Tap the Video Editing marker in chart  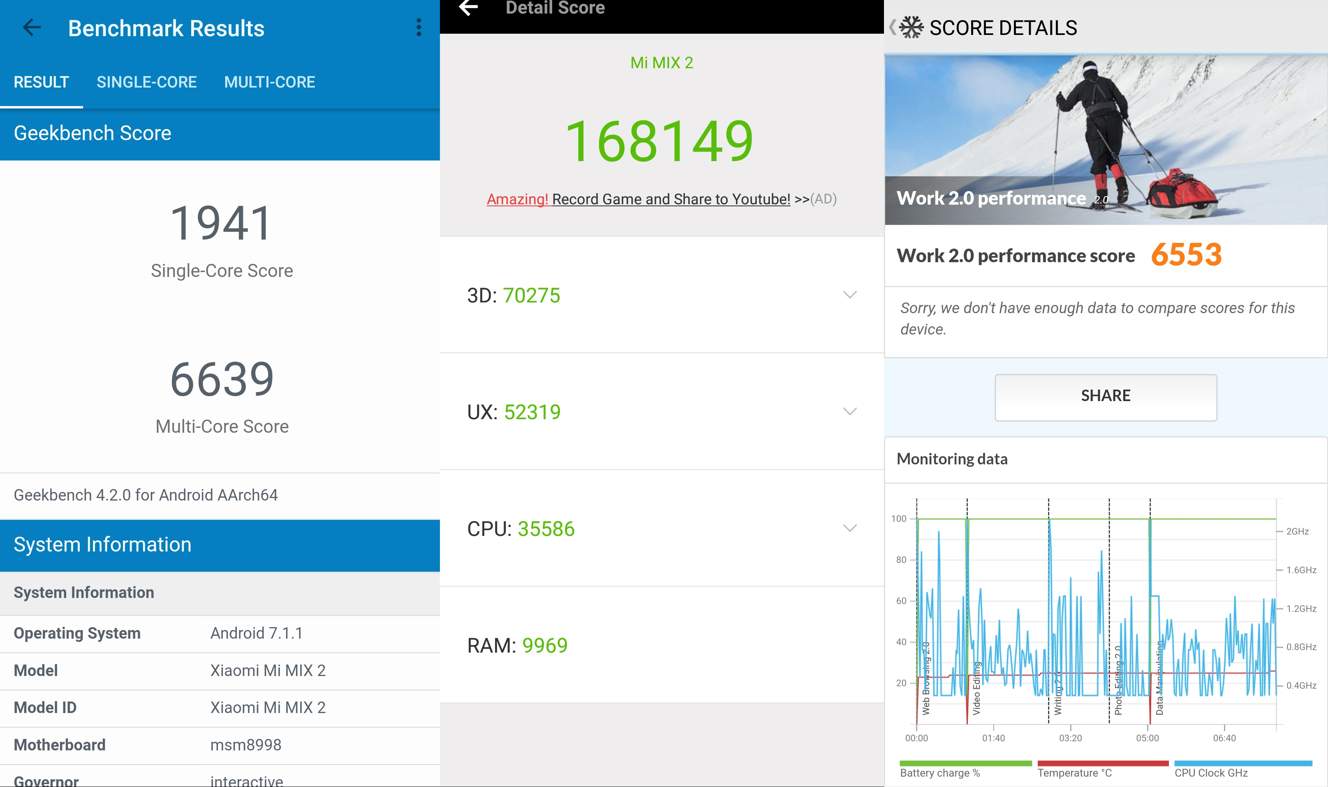coord(976,688)
